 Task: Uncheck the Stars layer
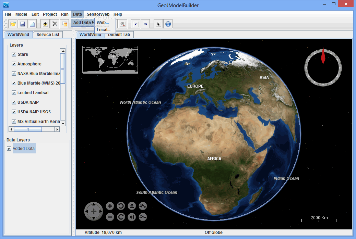tap(14, 54)
